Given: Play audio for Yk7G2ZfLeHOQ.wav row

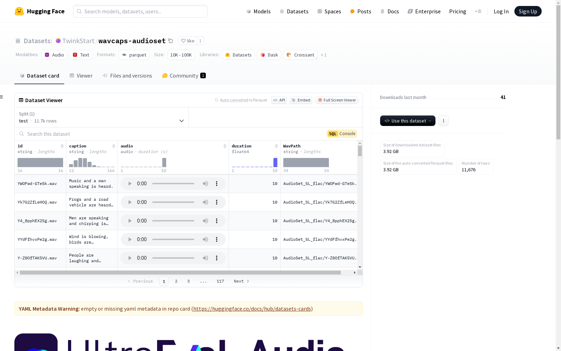Looking at the screenshot, I should [x=130, y=202].
